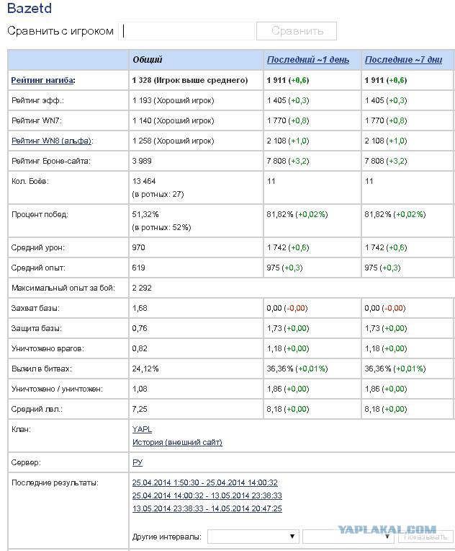
Task: Click the Сравнить button
Action: pos(297,31)
